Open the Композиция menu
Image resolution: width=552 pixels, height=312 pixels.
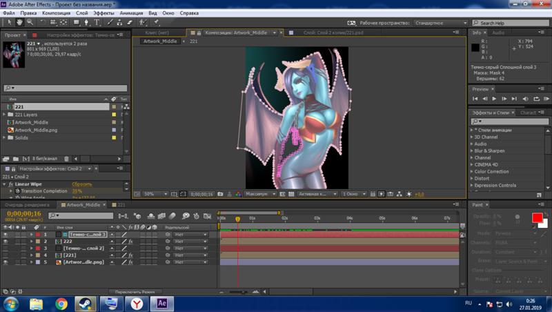click(x=57, y=13)
